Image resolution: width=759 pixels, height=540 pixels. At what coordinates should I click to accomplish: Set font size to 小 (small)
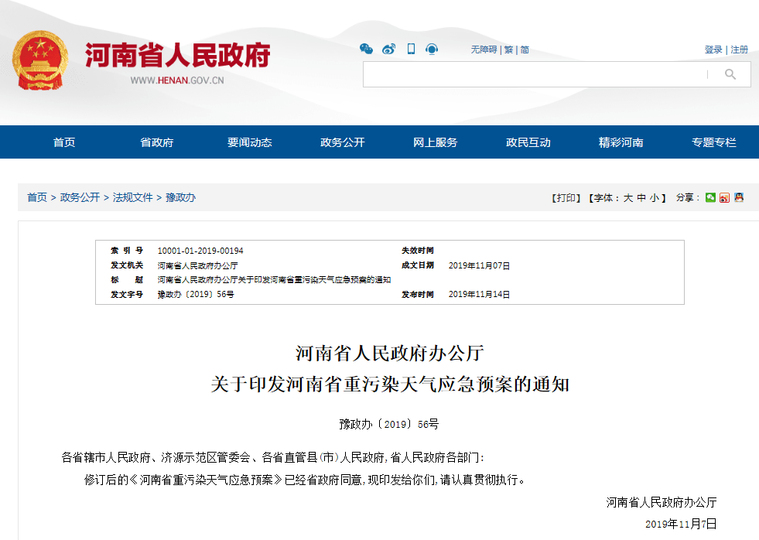coord(654,198)
